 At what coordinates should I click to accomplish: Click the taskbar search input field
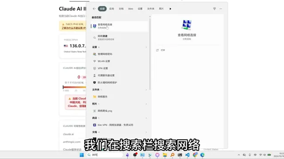(105, 155)
